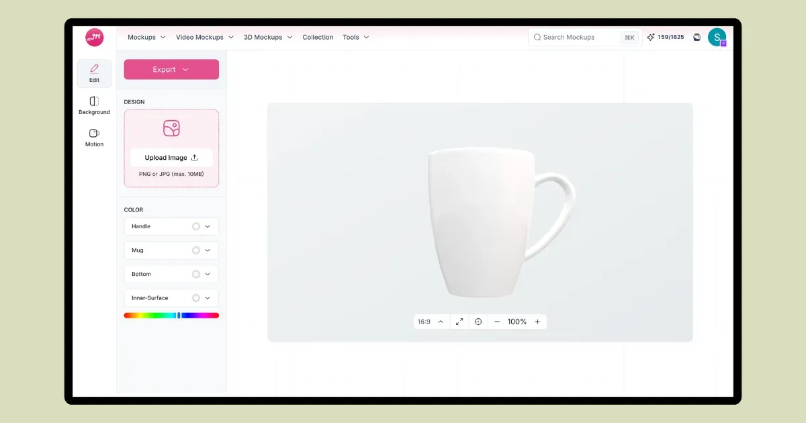Open the account avatar with letter S
The height and width of the screenshot is (423, 806).
click(717, 38)
